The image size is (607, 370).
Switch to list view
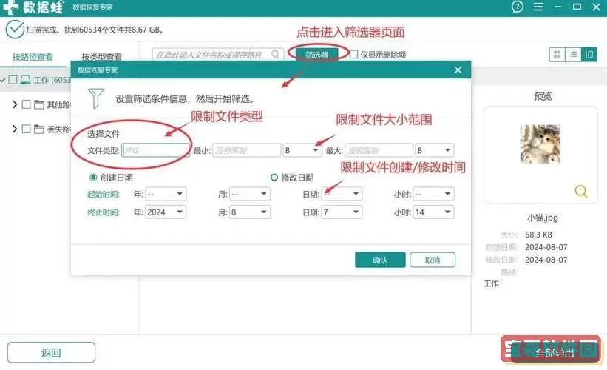(573, 55)
